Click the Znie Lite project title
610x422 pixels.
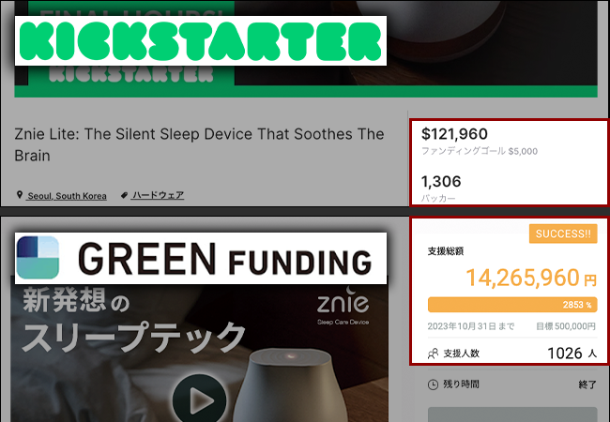click(x=199, y=144)
